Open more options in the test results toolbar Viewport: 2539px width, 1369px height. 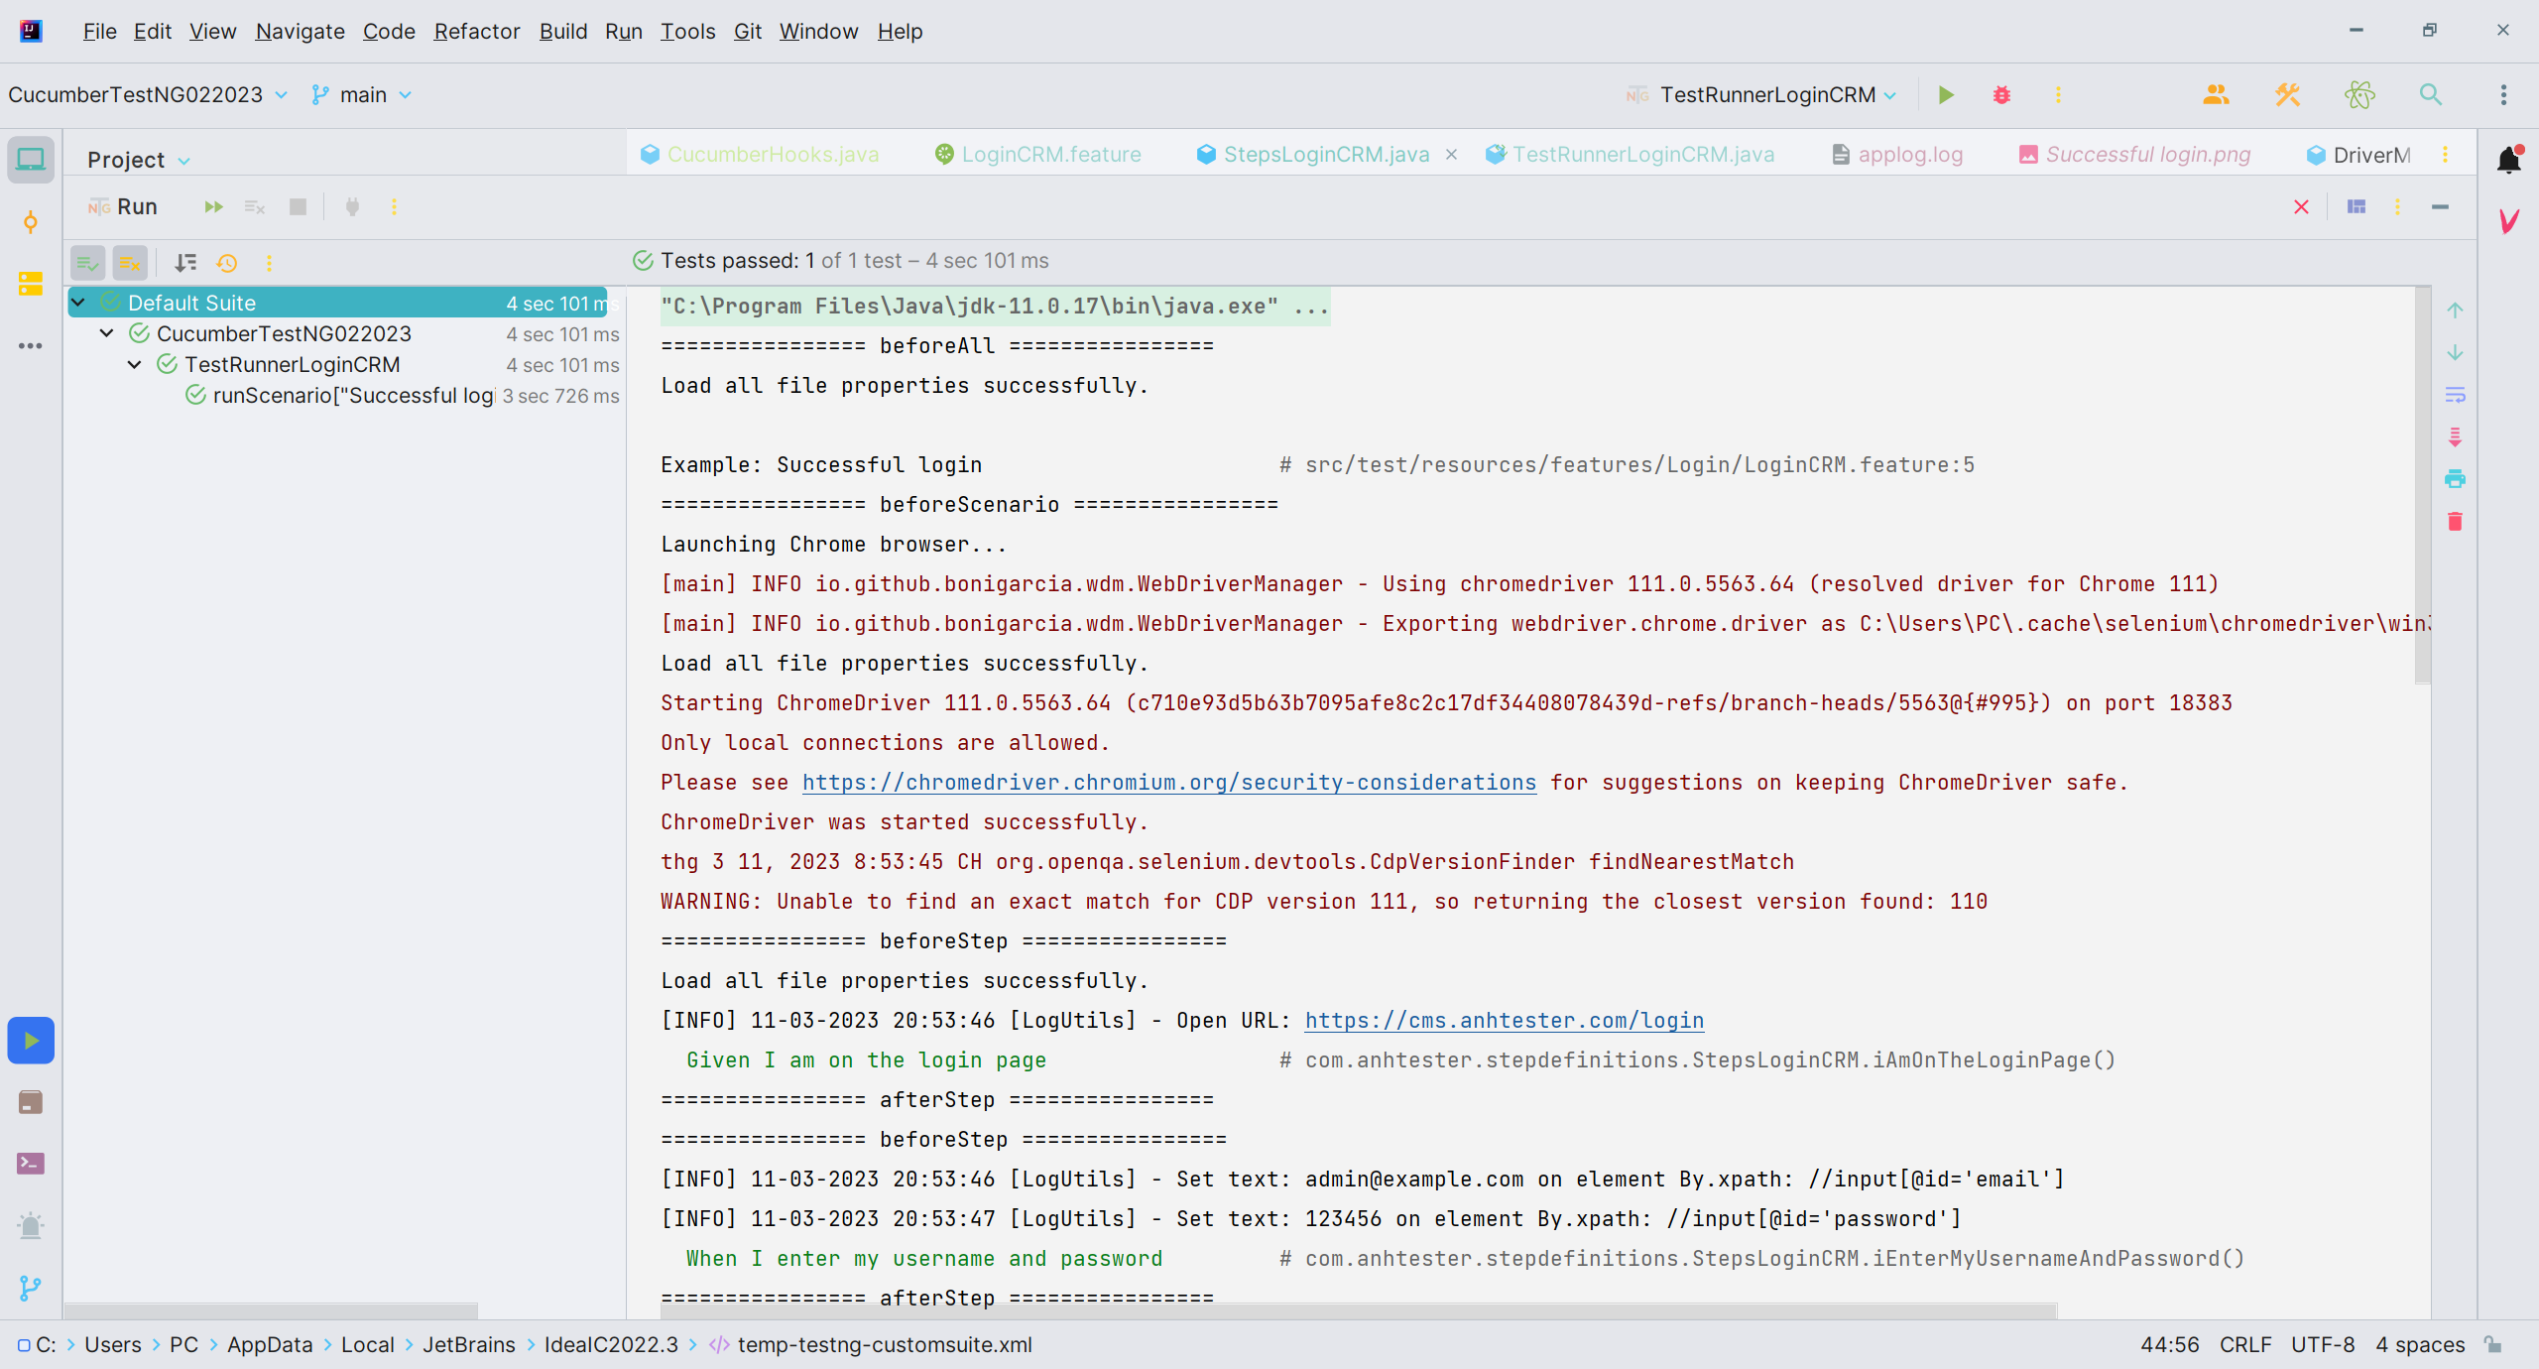pyautogui.click(x=269, y=263)
